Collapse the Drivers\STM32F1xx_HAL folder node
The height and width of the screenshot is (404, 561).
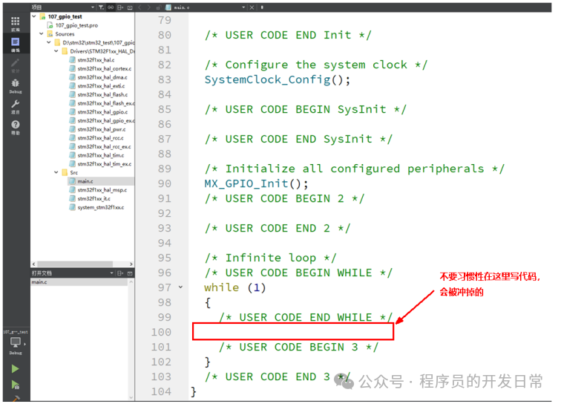(56, 50)
